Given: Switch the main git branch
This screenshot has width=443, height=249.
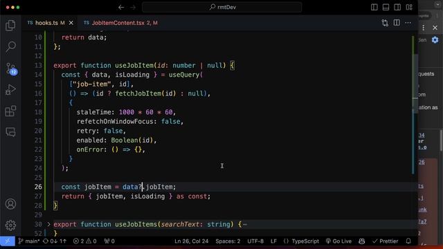Looking at the screenshot, I should pos(29,241).
